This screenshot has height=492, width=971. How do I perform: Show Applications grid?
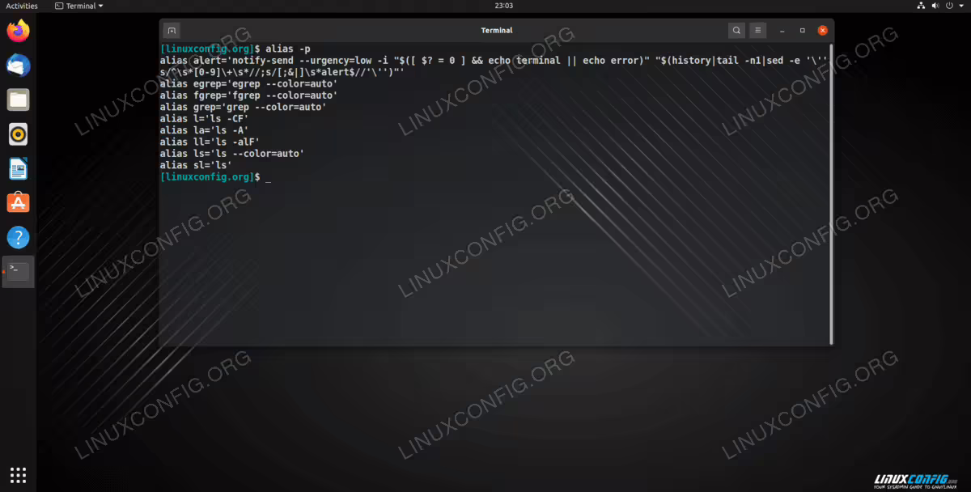[18, 475]
